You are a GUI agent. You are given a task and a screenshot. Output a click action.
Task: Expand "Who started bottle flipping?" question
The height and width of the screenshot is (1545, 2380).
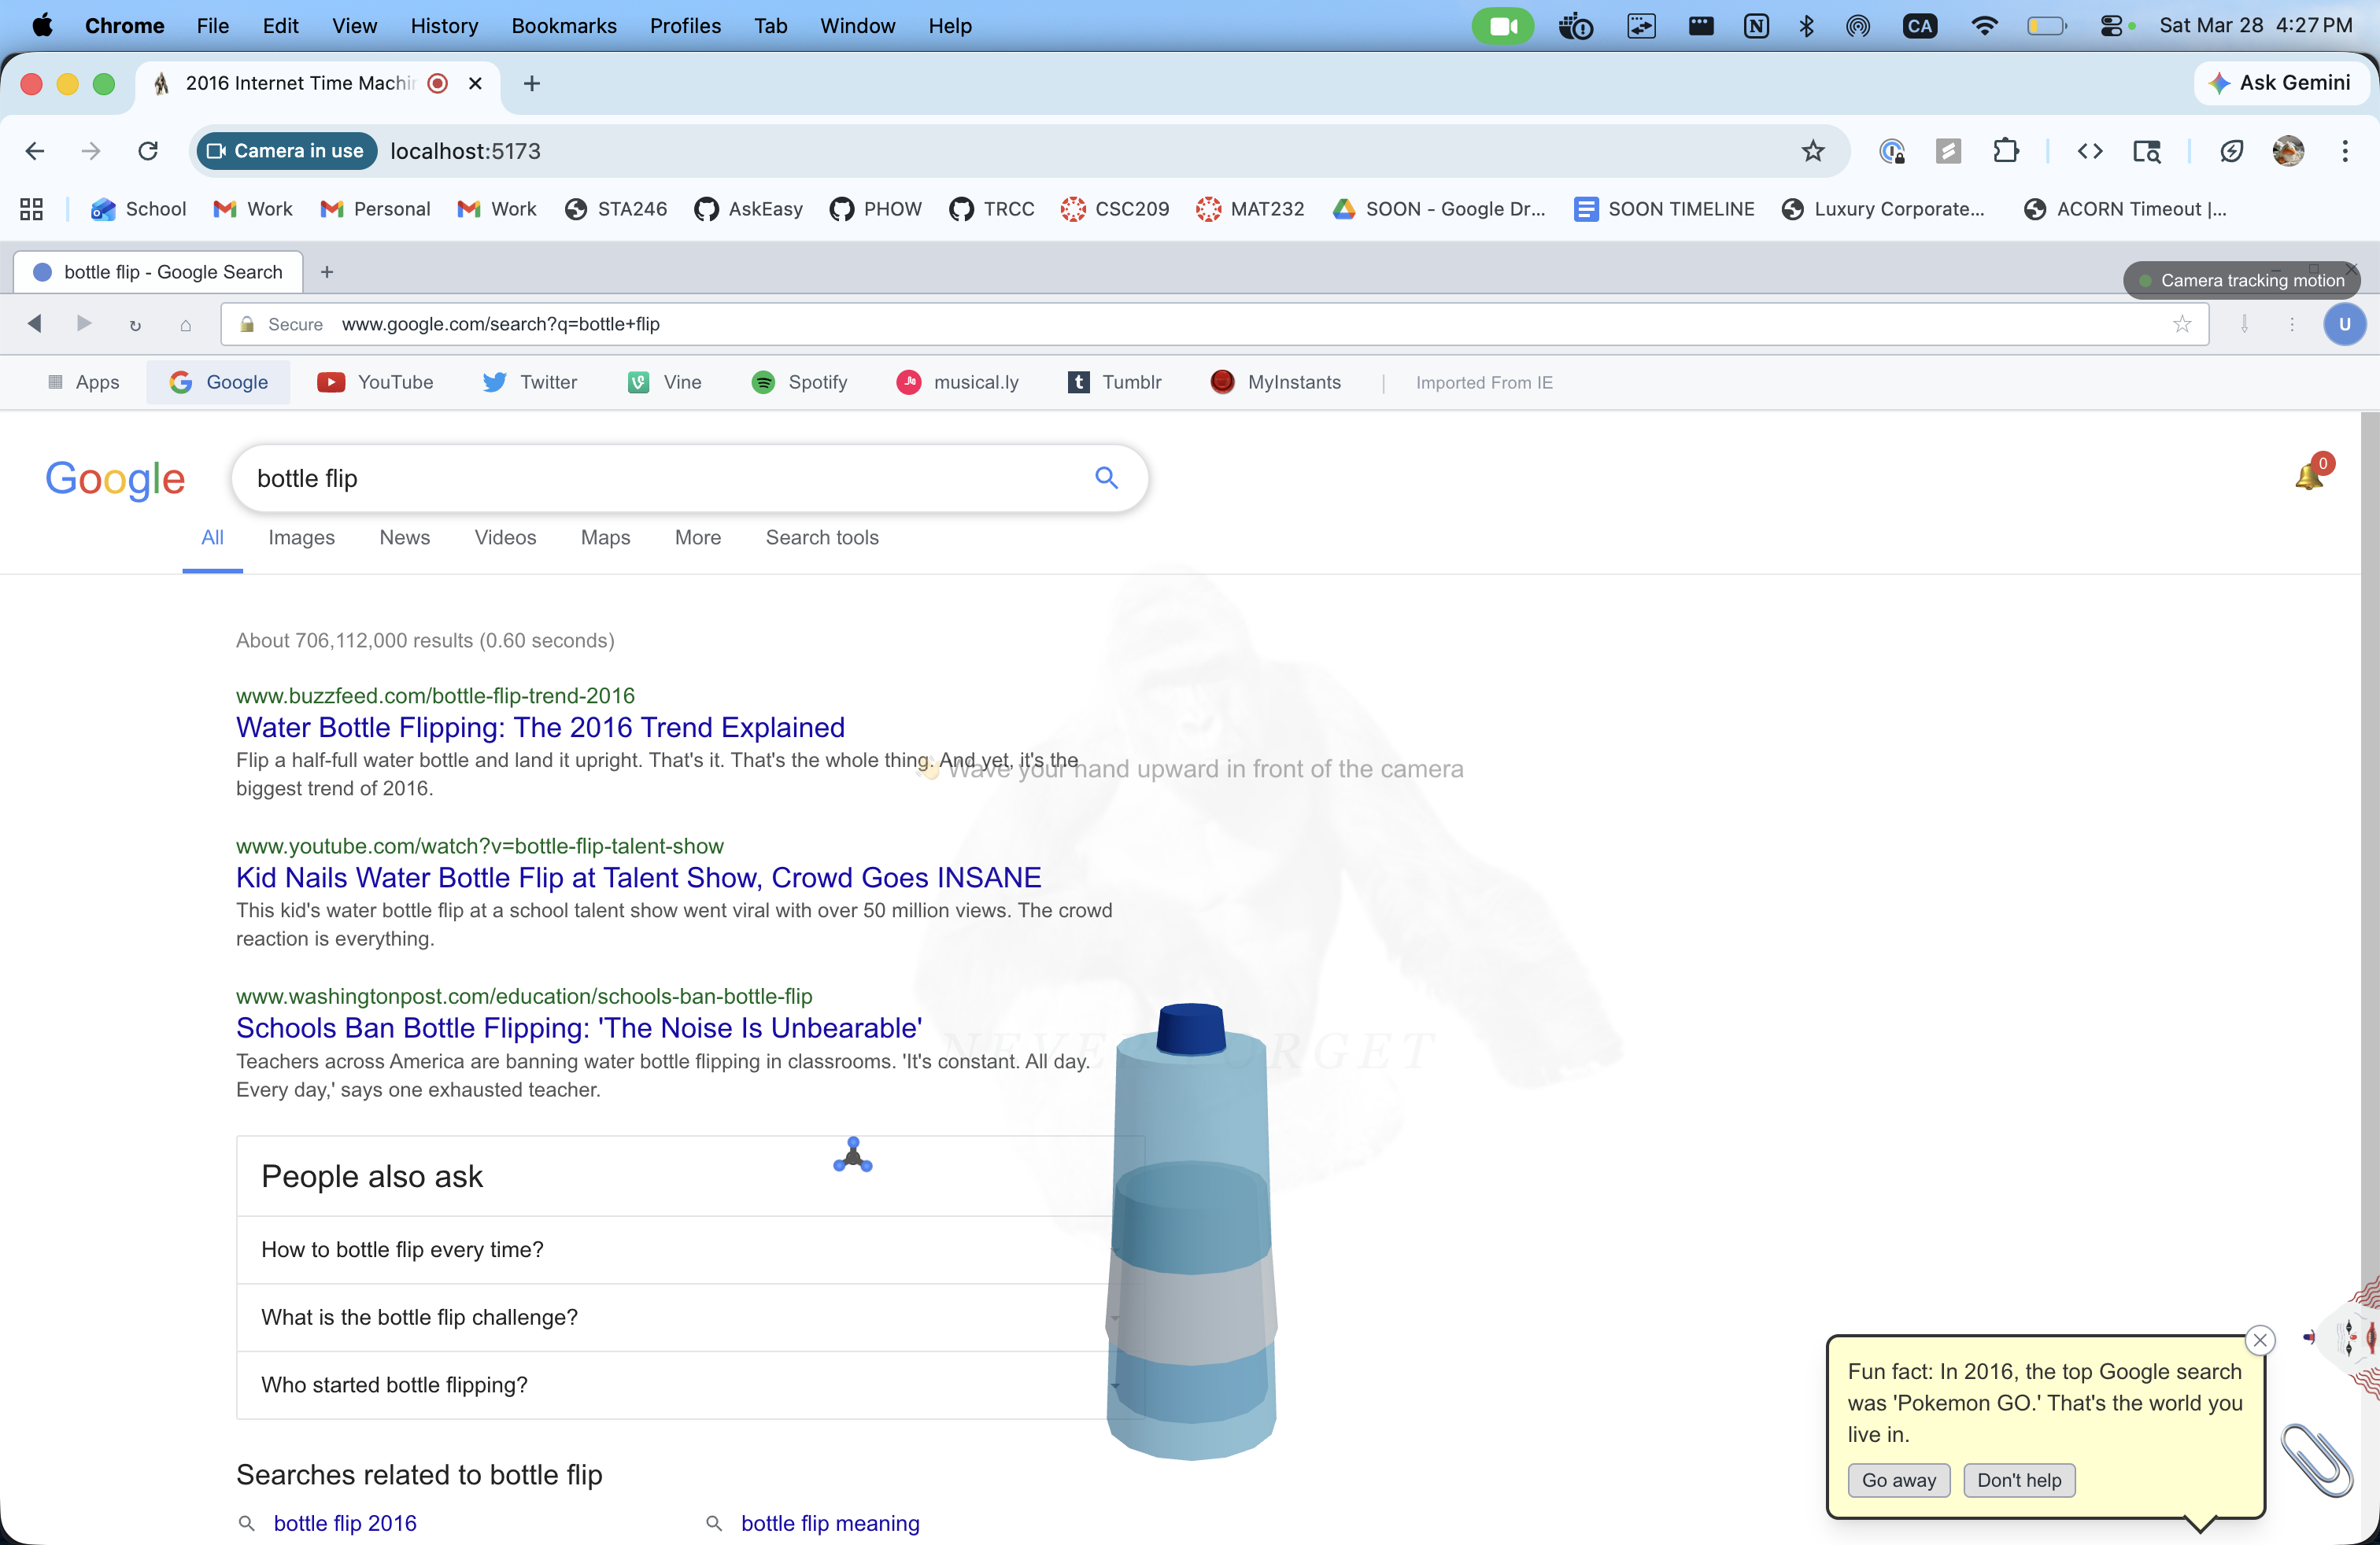[394, 1384]
